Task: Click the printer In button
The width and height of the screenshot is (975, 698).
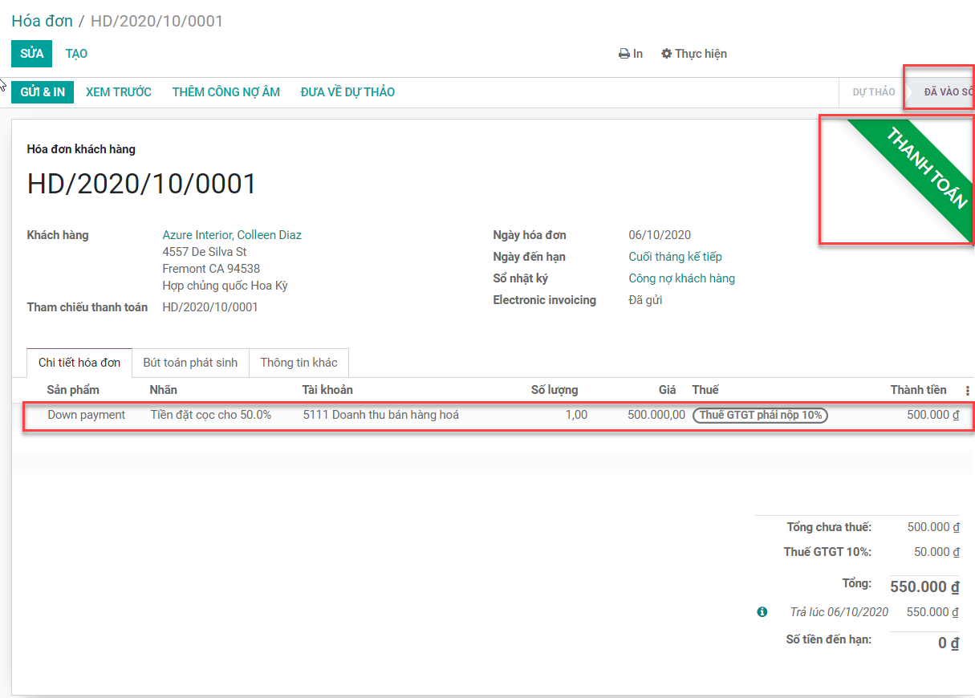Action: click(x=631, y=54)
